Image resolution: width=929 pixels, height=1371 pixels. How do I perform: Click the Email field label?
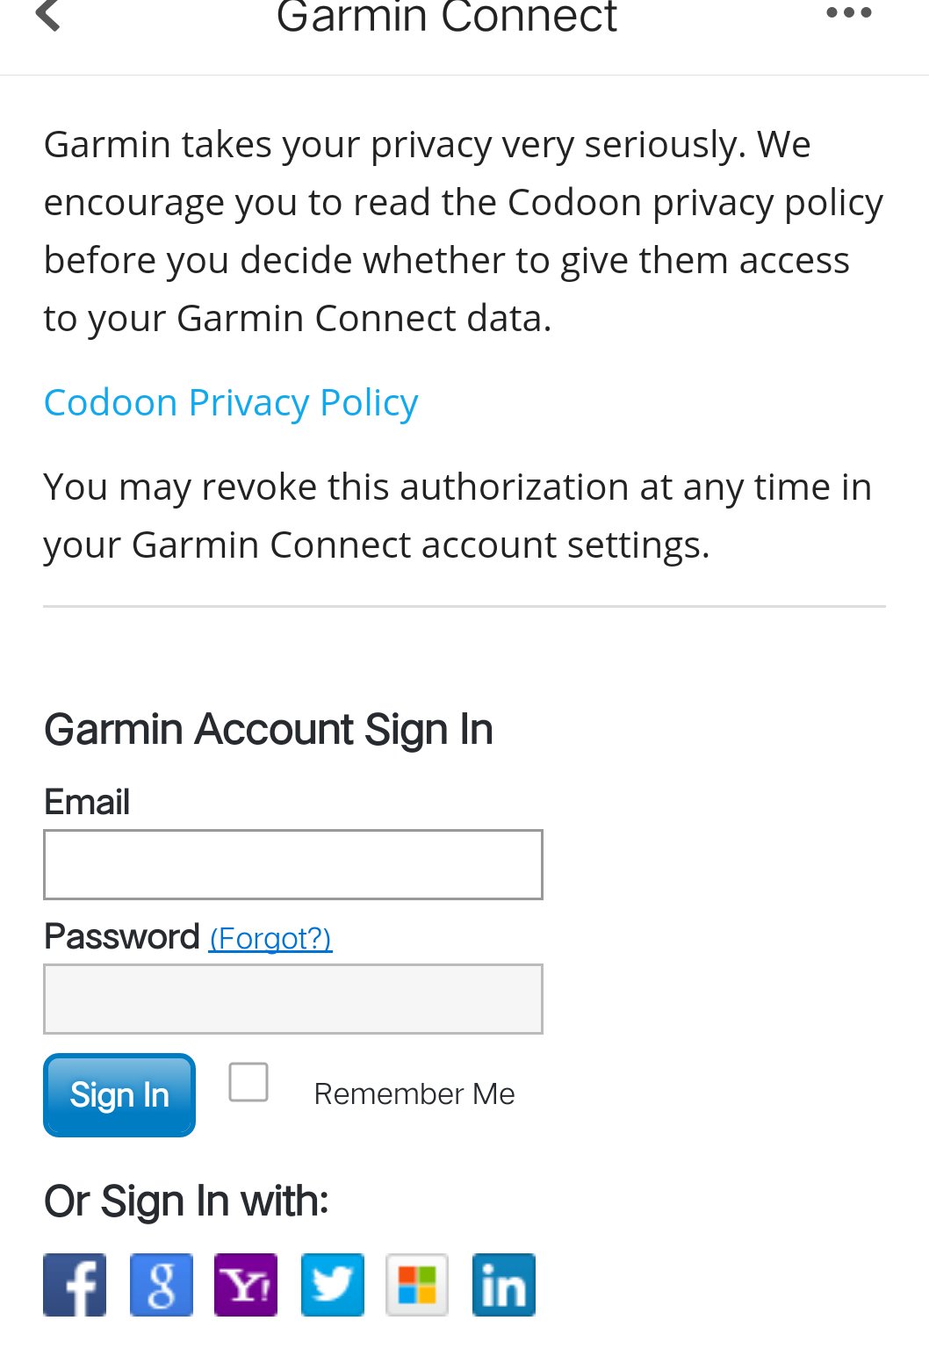pos(87,802)
